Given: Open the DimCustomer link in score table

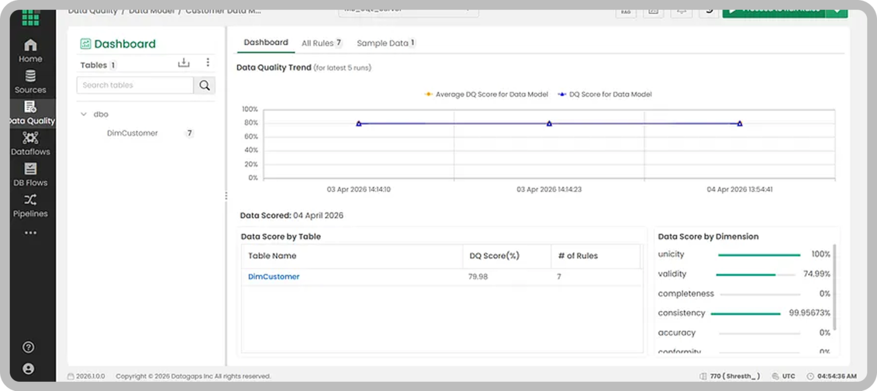Looking at the screenshot, I should [273, 276].
